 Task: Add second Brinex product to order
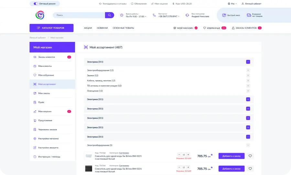232,169
